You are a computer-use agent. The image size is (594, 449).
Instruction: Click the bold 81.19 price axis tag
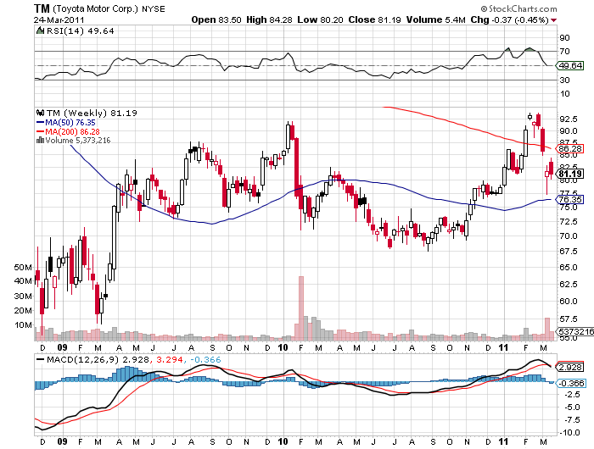tap(570, 174)
